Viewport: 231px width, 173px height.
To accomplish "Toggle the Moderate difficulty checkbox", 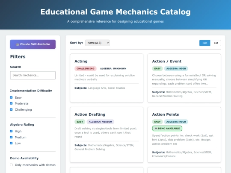I will click(12, 103).
